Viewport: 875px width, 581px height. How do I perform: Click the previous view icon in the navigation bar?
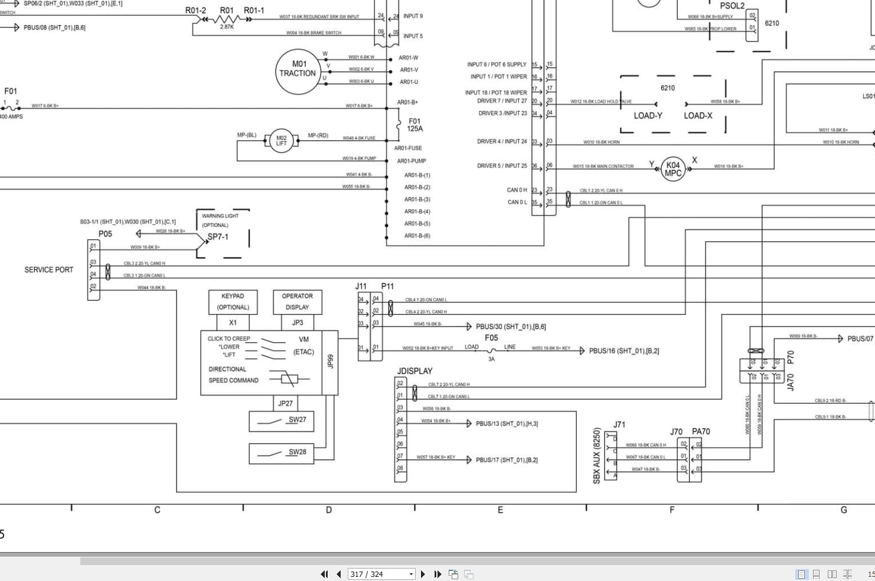(x=453, y=574)
